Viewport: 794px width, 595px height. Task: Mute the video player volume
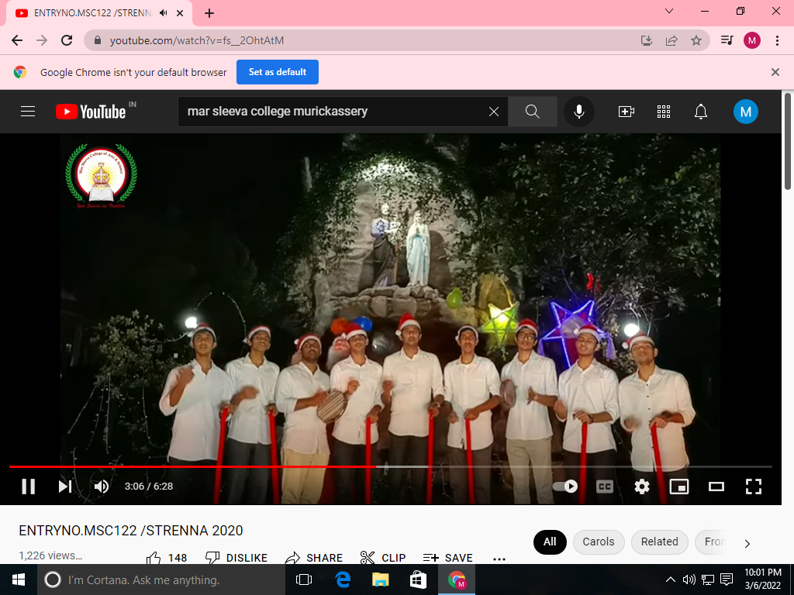(102, 487)
